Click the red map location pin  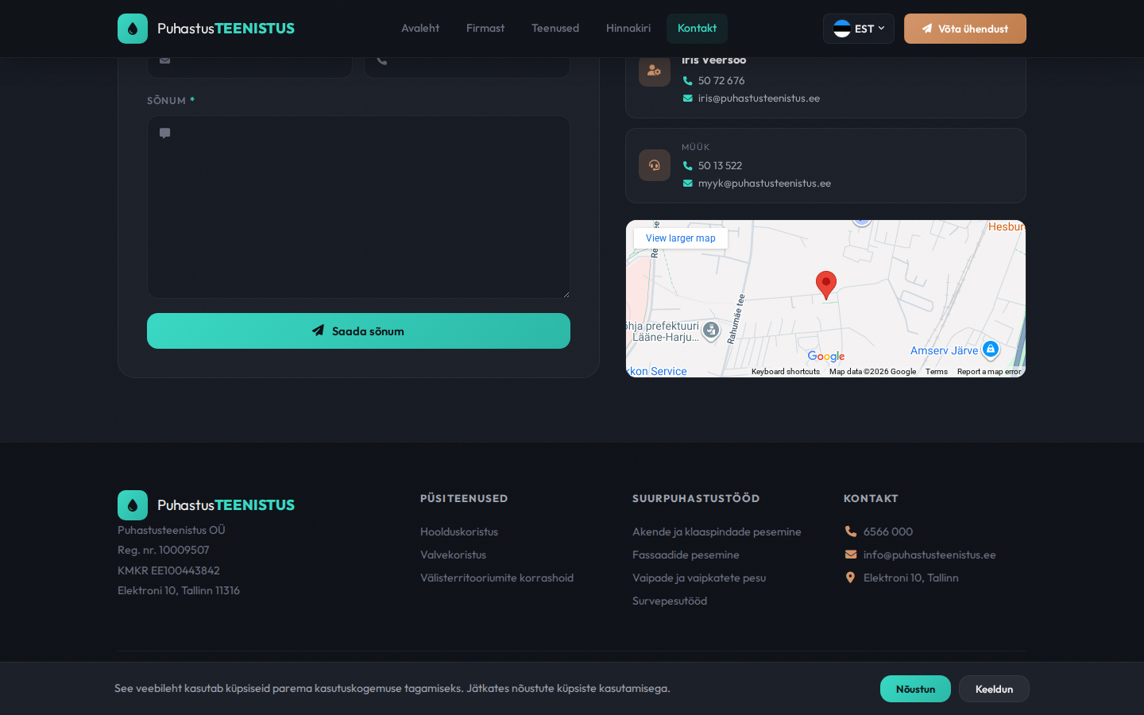pos(826,284)
